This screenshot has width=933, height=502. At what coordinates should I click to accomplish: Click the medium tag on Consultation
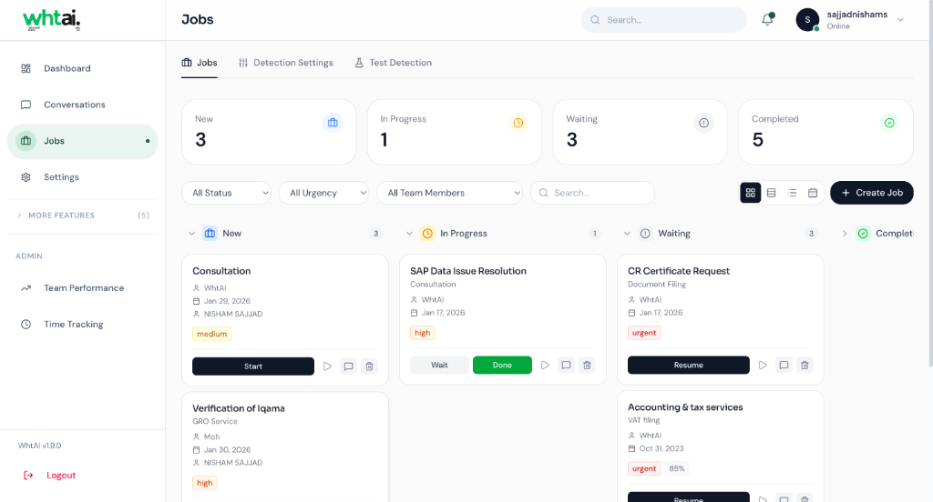211,334
